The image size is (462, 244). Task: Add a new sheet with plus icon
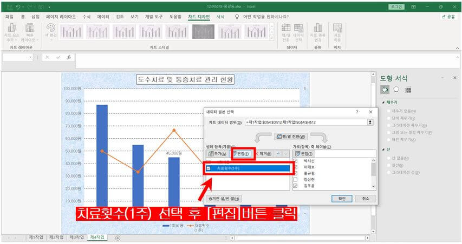tap(118, 238)
